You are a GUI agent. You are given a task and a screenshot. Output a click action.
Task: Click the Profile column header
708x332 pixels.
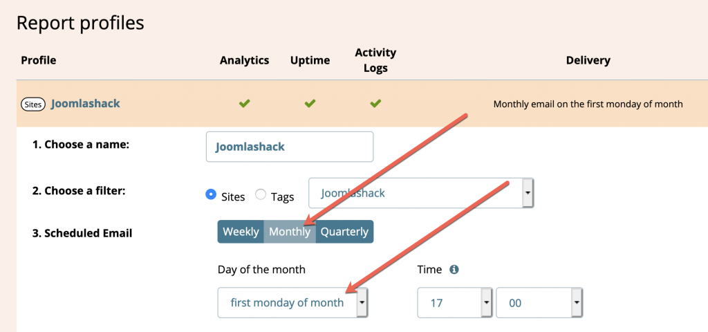point(39,60)
